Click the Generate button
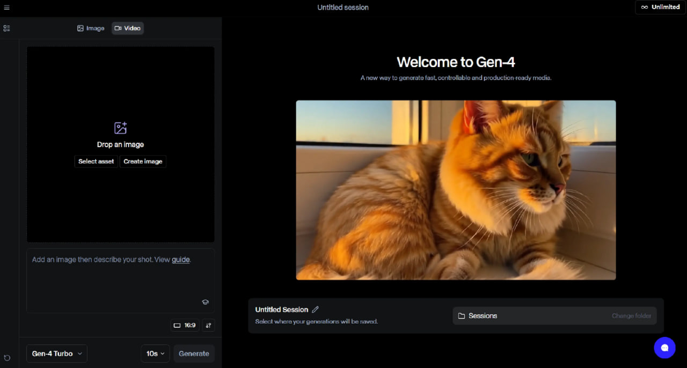 pyautogui.click(x=194, y=354)
